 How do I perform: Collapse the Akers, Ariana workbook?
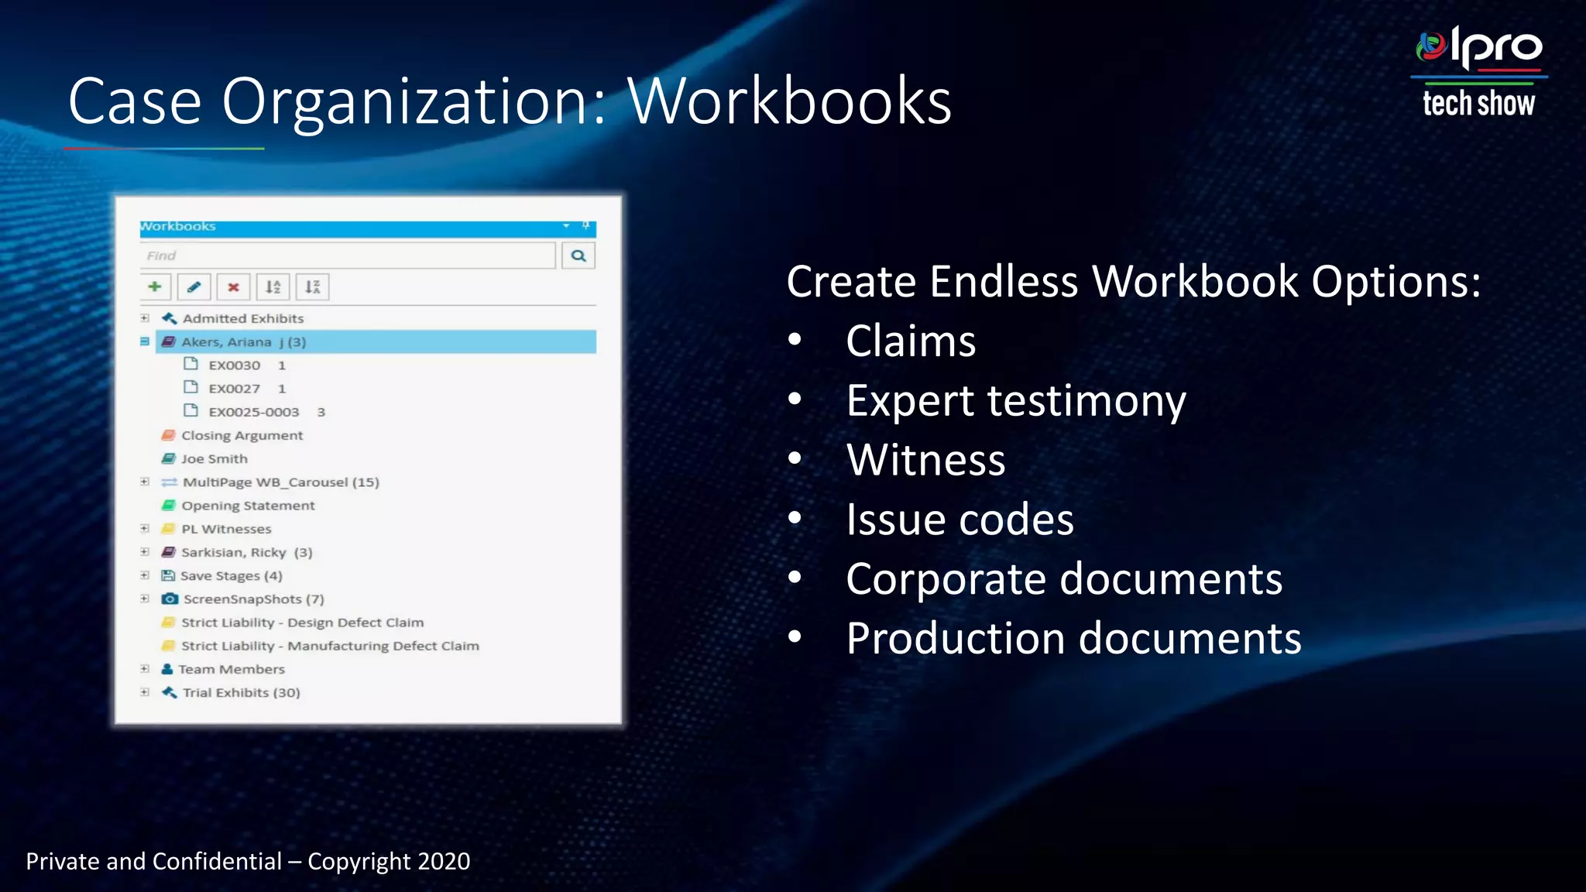coord(145,341)
